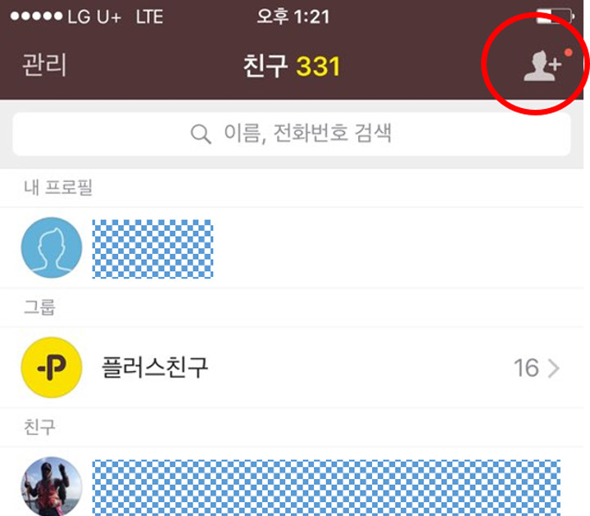Open the 관리 manage menu
This screenshot has height=516, width=590.
click(44, 65)
